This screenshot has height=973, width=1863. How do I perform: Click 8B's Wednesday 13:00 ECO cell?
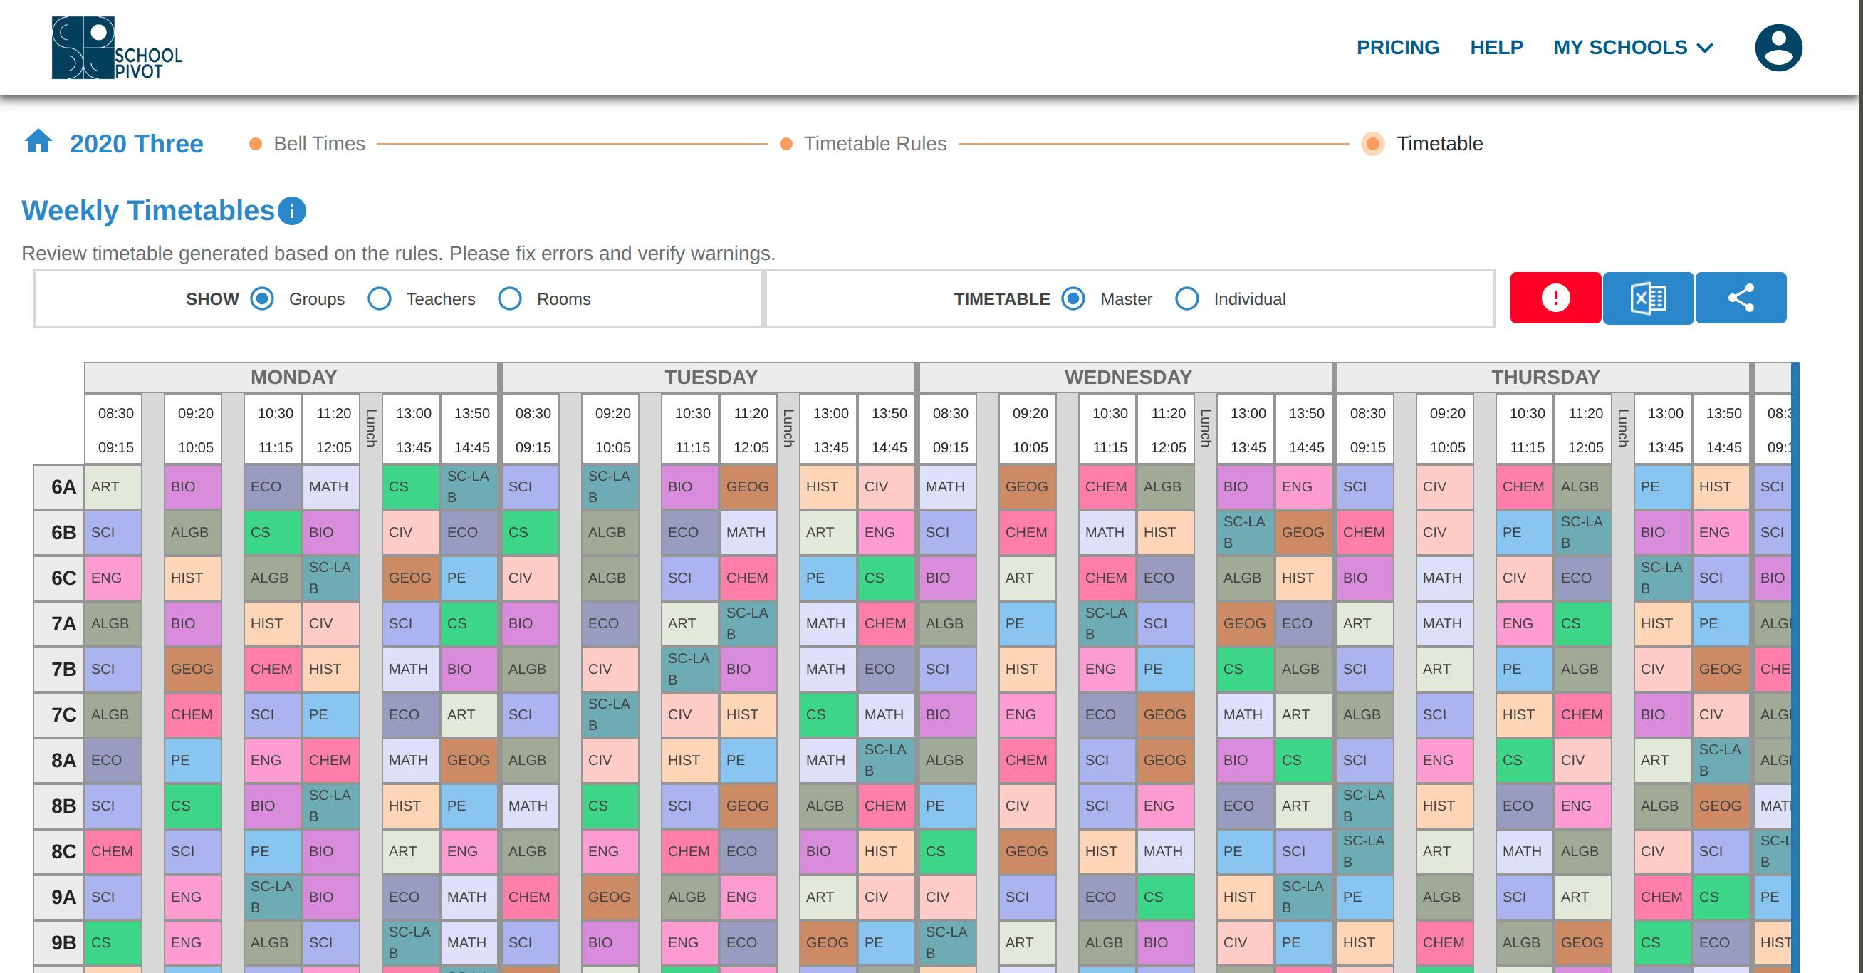1245,806
